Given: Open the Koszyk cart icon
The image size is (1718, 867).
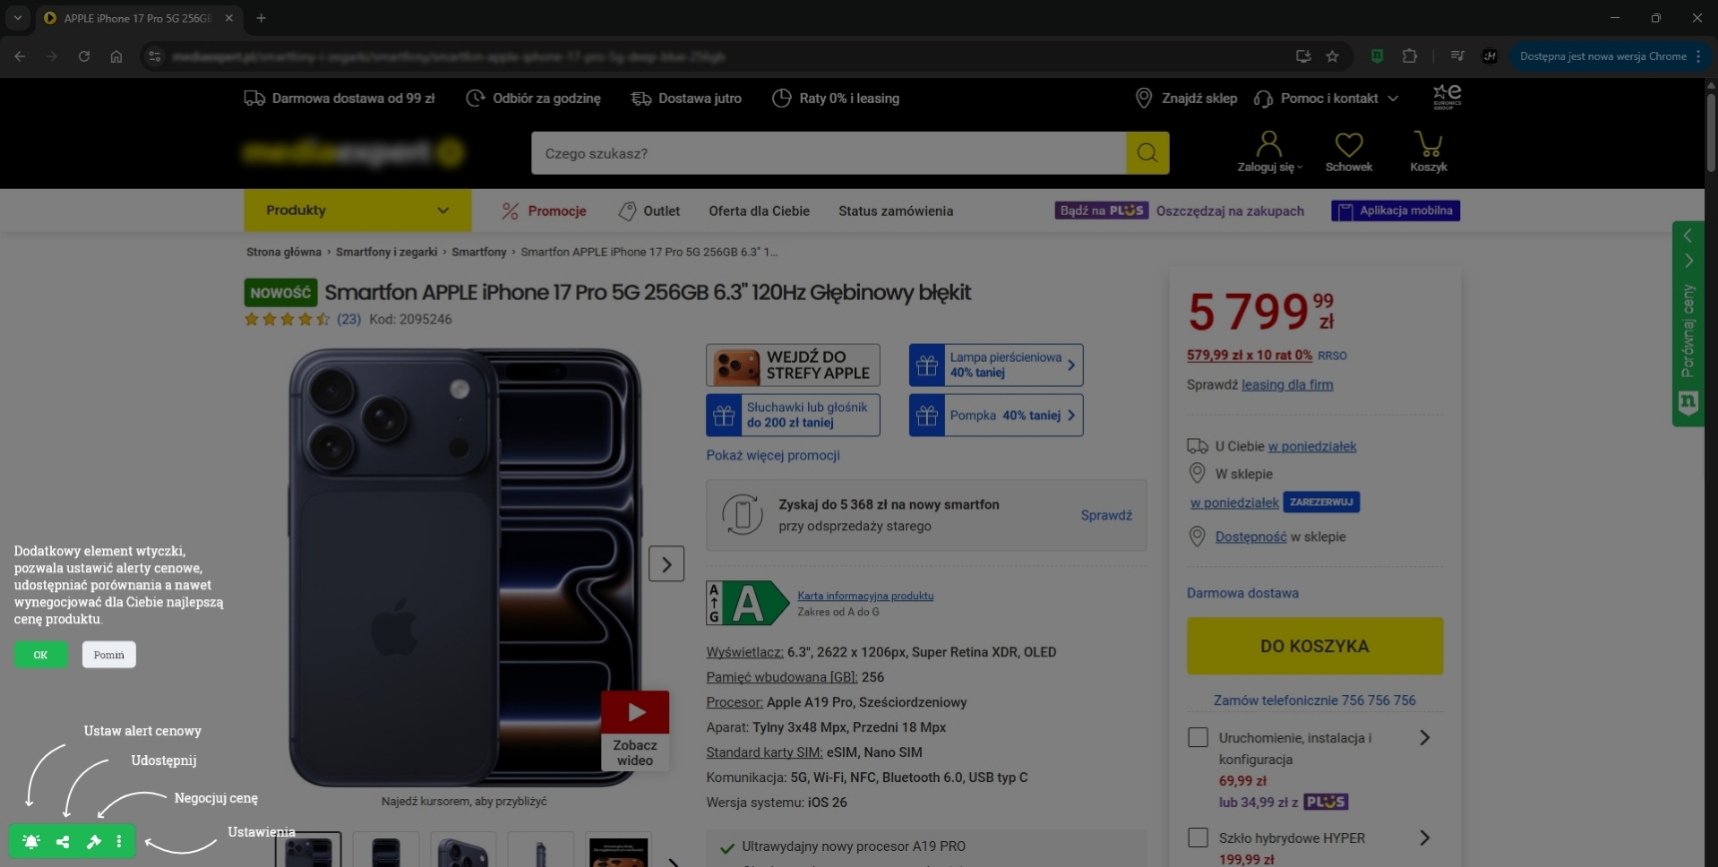Looking at the screenshot, I should pyautogui.click(x=1428, y=152).
